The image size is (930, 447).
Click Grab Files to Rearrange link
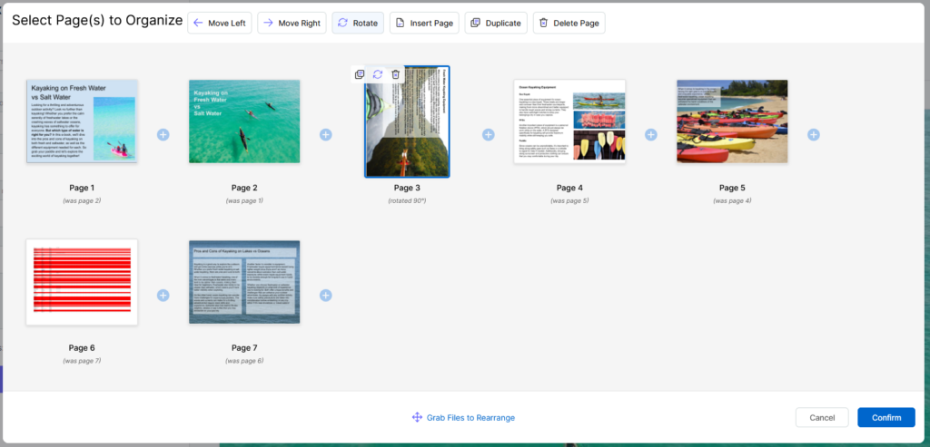coord(464,417)
